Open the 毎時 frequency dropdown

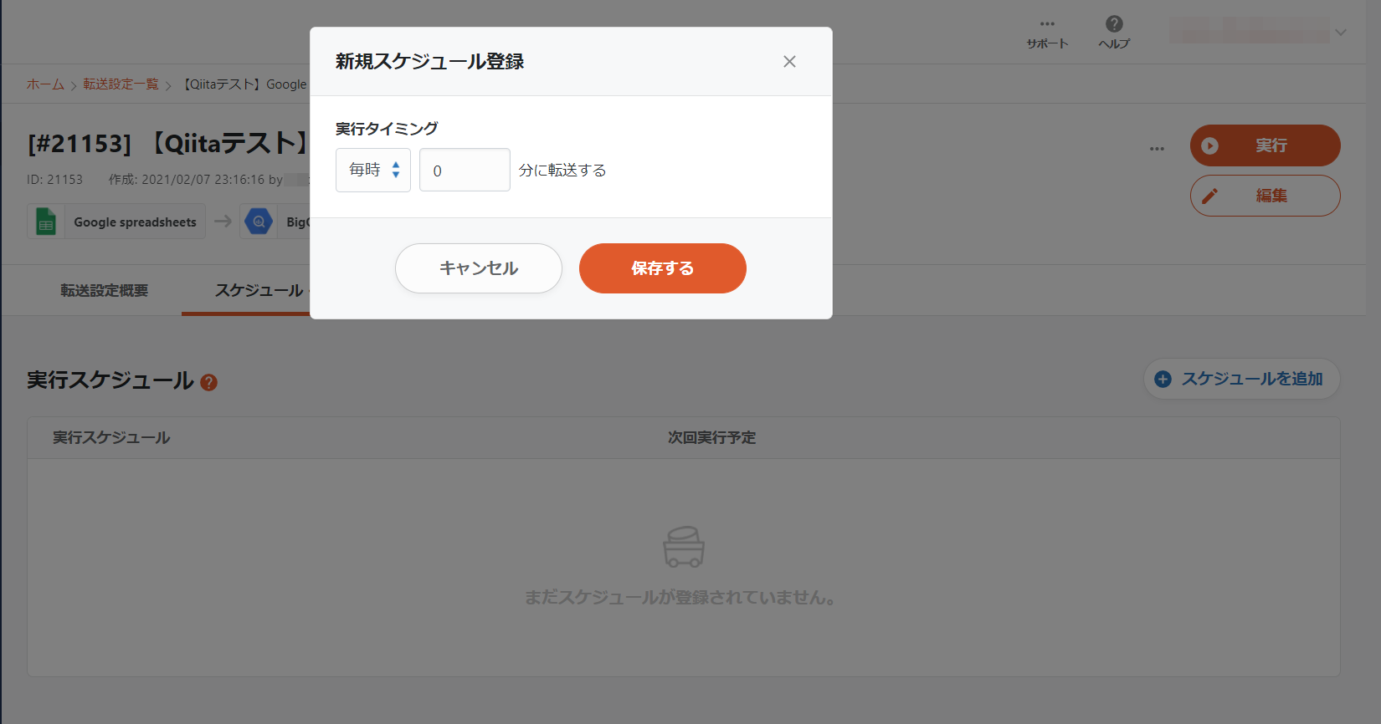373,170
